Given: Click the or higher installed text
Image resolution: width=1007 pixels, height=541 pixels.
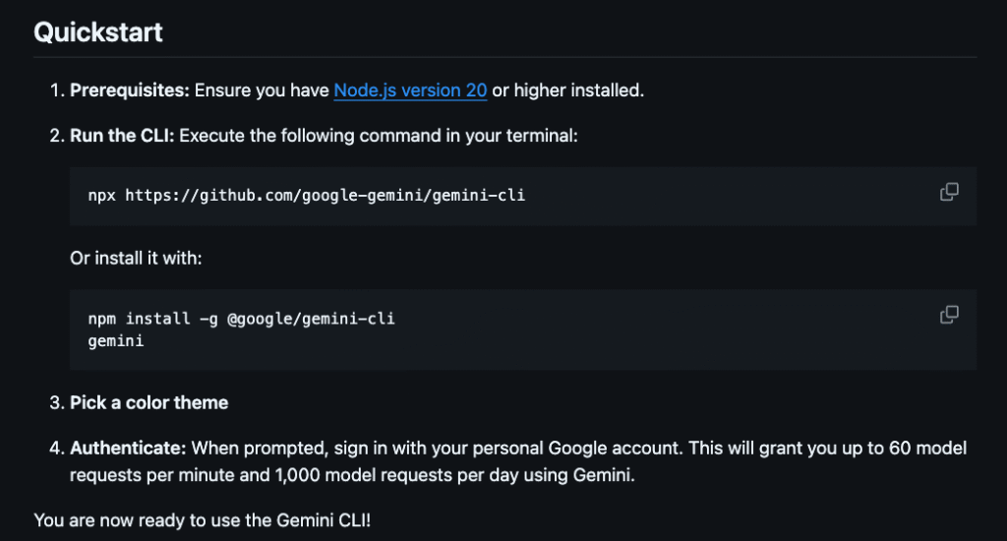Looking at the screenshot, I should tap(567, 90).
